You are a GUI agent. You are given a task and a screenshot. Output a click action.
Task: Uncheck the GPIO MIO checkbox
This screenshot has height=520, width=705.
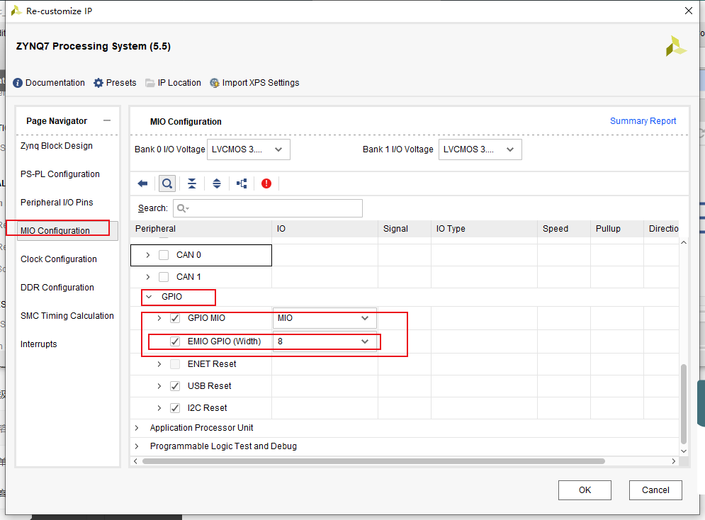click(x=175, y=318)
